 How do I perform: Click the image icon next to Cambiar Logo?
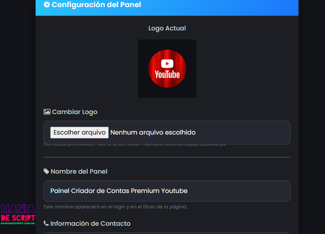point(47,112)
